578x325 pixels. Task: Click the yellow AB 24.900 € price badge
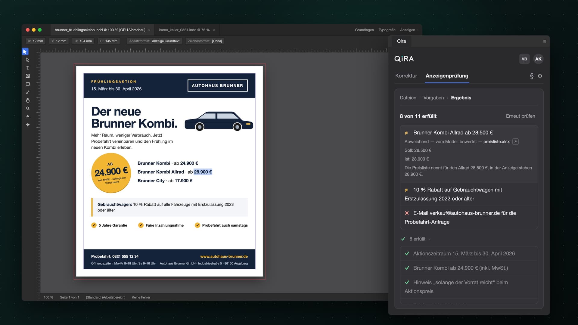tap(111, 173)
